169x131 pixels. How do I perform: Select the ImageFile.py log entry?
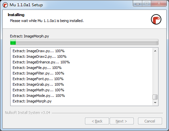click(37, 68)
